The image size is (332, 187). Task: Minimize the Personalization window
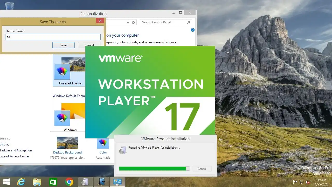pyautogui.click(x=174, y=12)
